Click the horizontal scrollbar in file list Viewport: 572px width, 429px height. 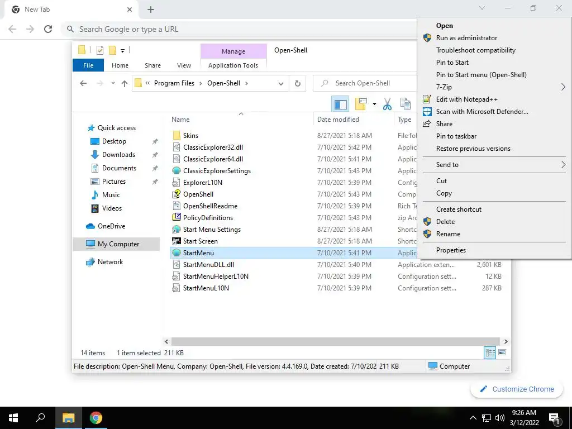[x=335, y=341]
